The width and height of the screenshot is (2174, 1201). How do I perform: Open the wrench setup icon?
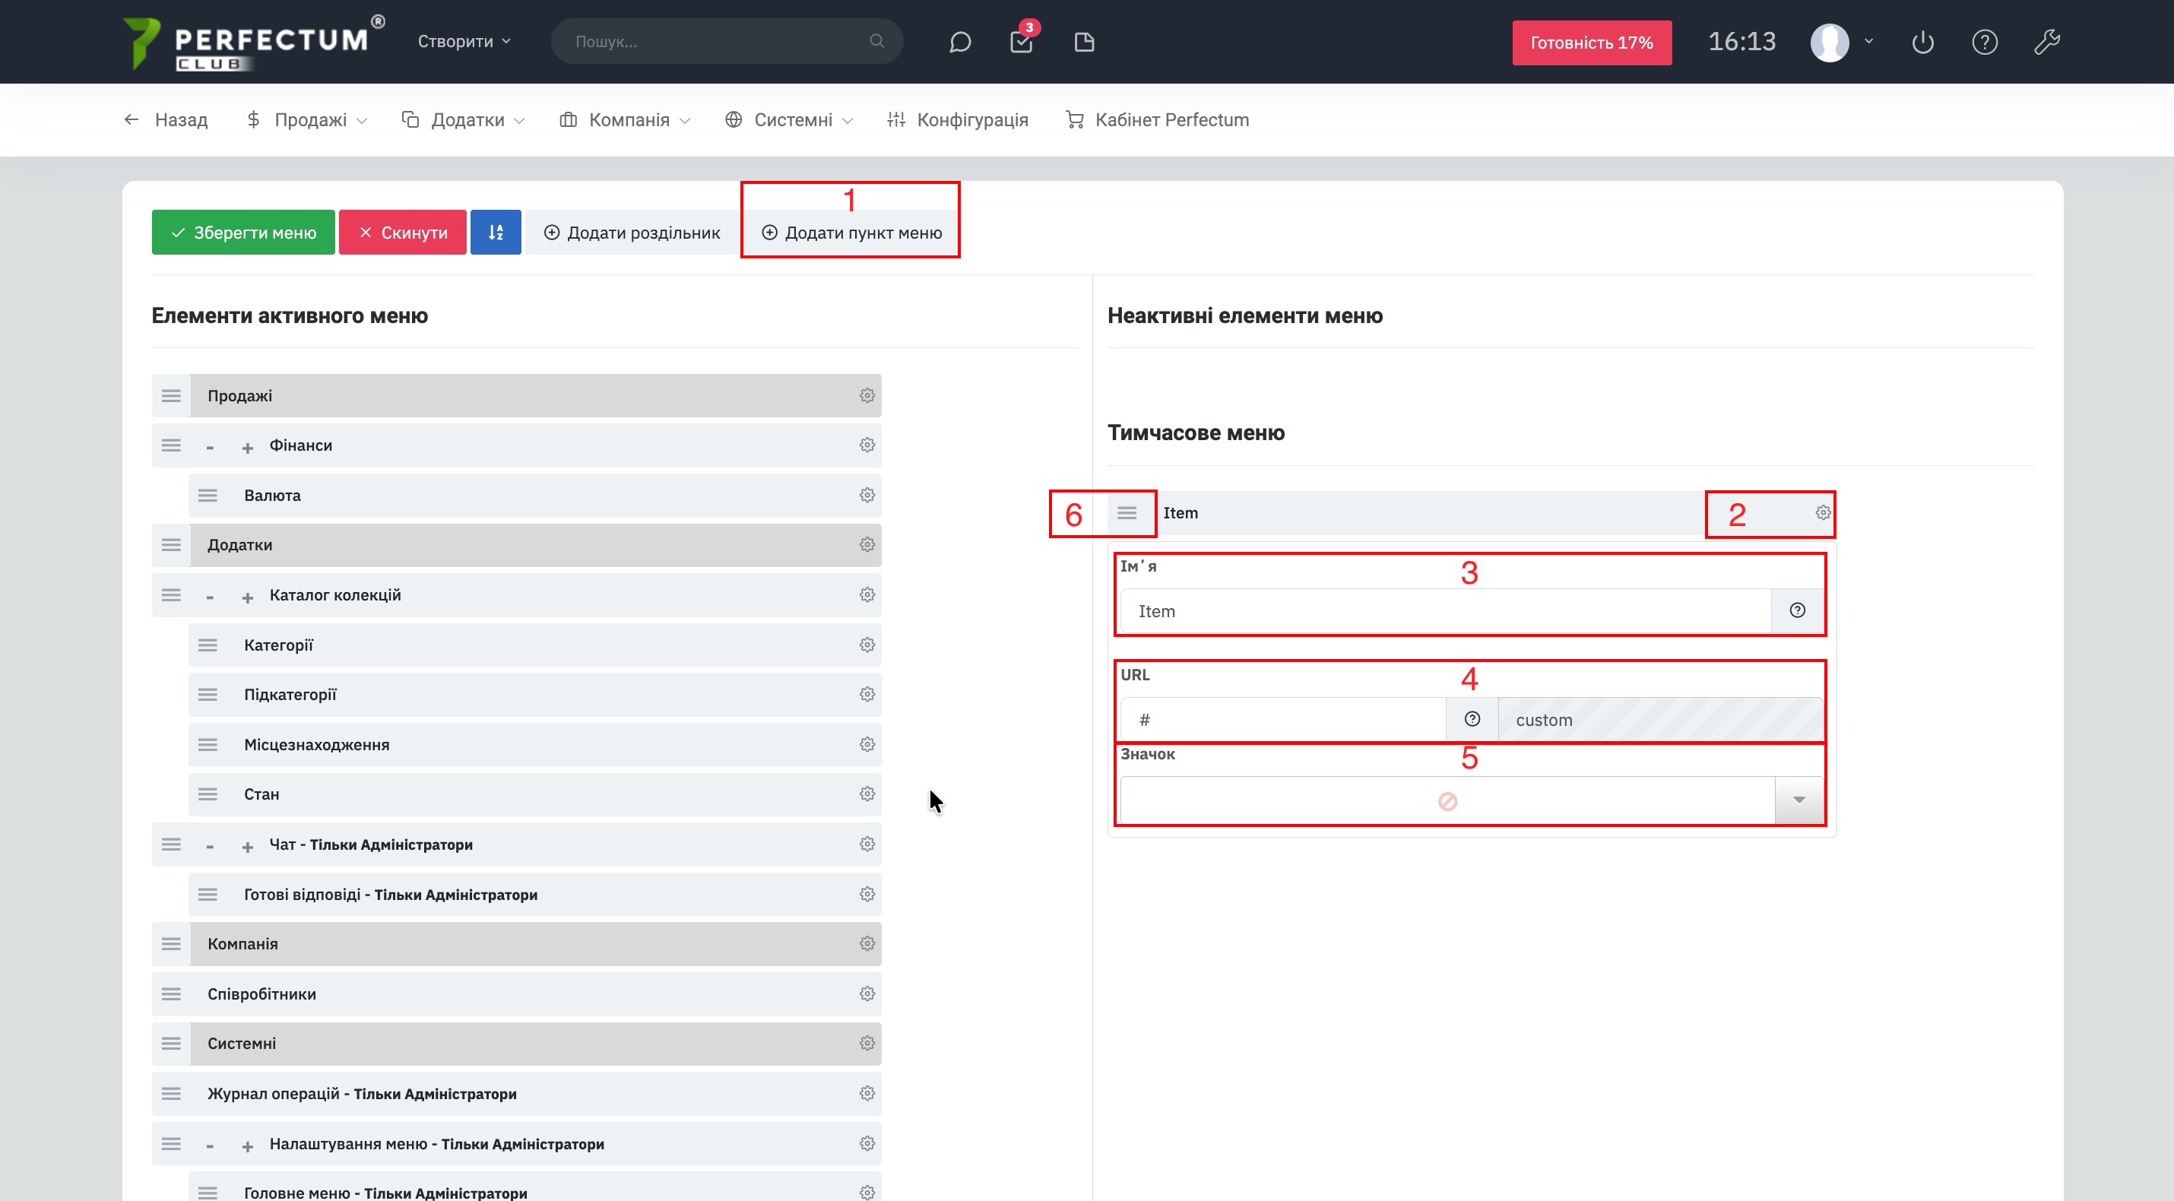[2046, 43]
